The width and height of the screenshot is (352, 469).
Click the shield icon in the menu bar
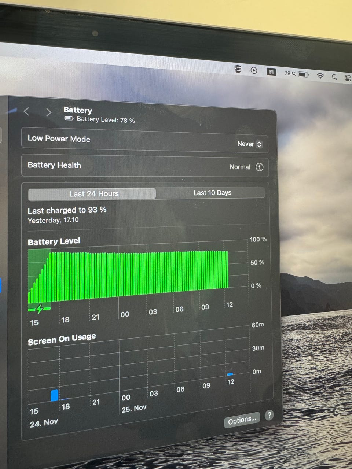click(x=238, y=69)
